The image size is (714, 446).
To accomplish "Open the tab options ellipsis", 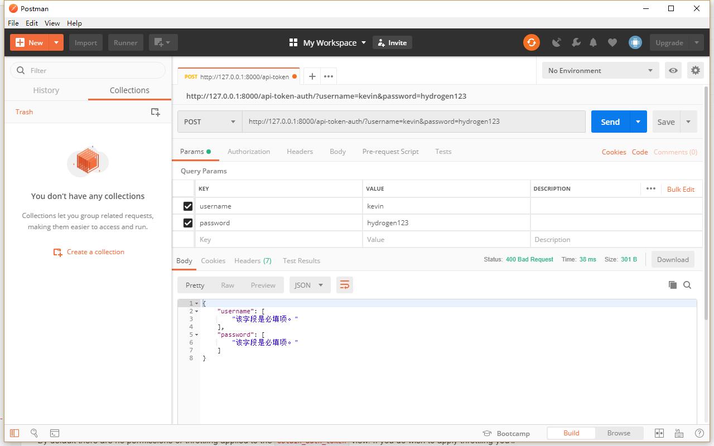I will pos(329,76).
